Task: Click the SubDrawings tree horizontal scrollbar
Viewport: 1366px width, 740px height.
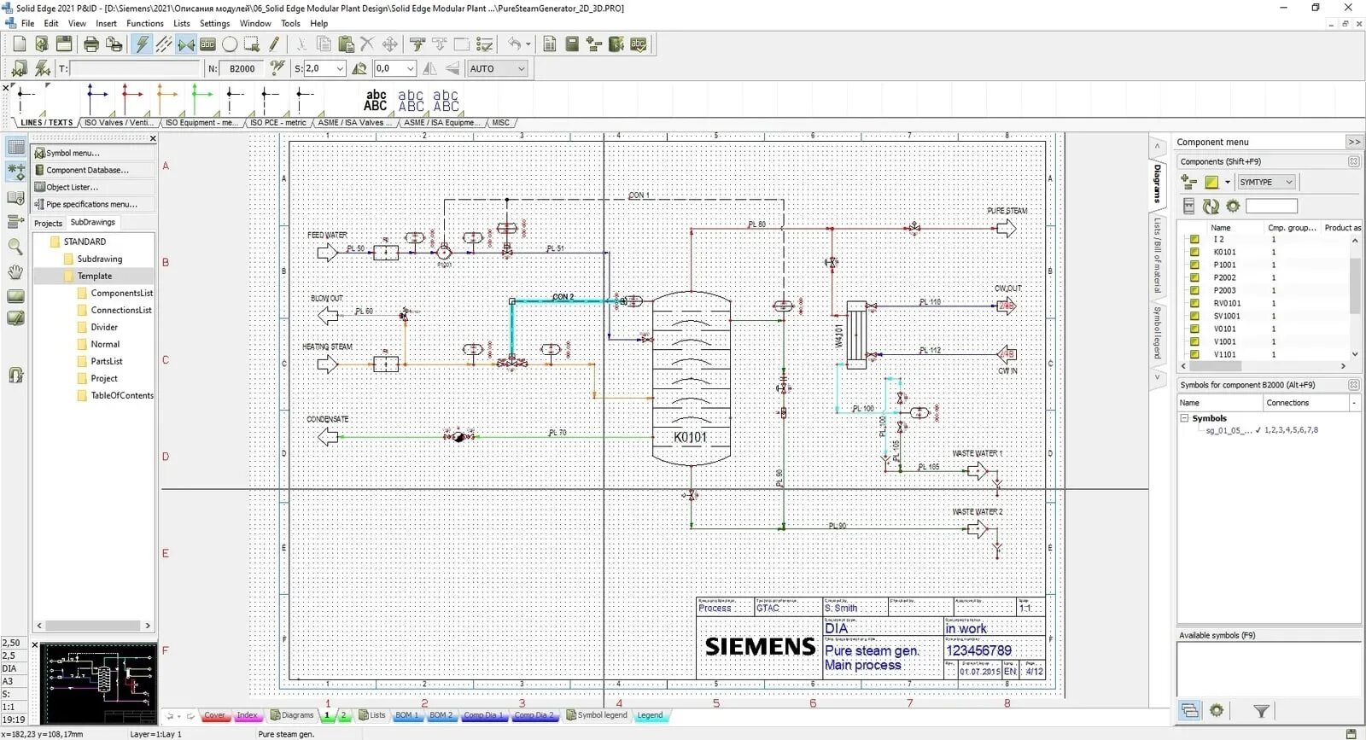Action: 94,626
